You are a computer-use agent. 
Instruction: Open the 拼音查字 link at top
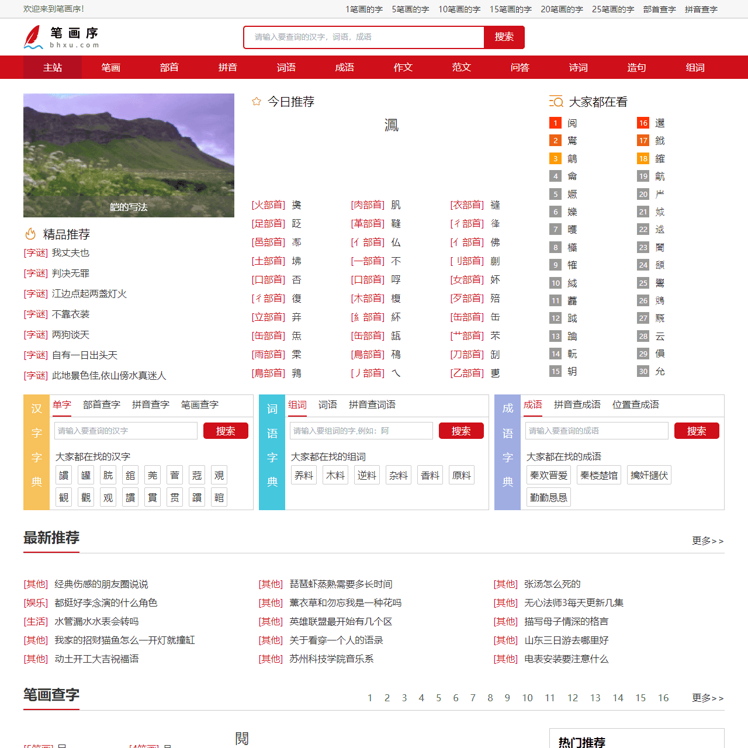[x=701, y=9]
